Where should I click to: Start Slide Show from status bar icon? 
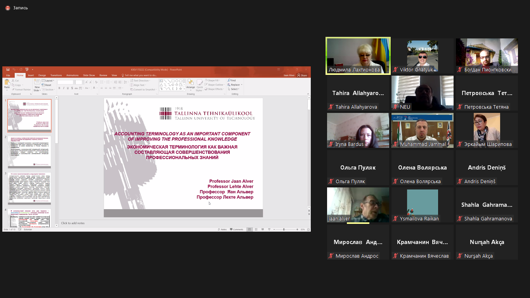click(x=269, y=229)
